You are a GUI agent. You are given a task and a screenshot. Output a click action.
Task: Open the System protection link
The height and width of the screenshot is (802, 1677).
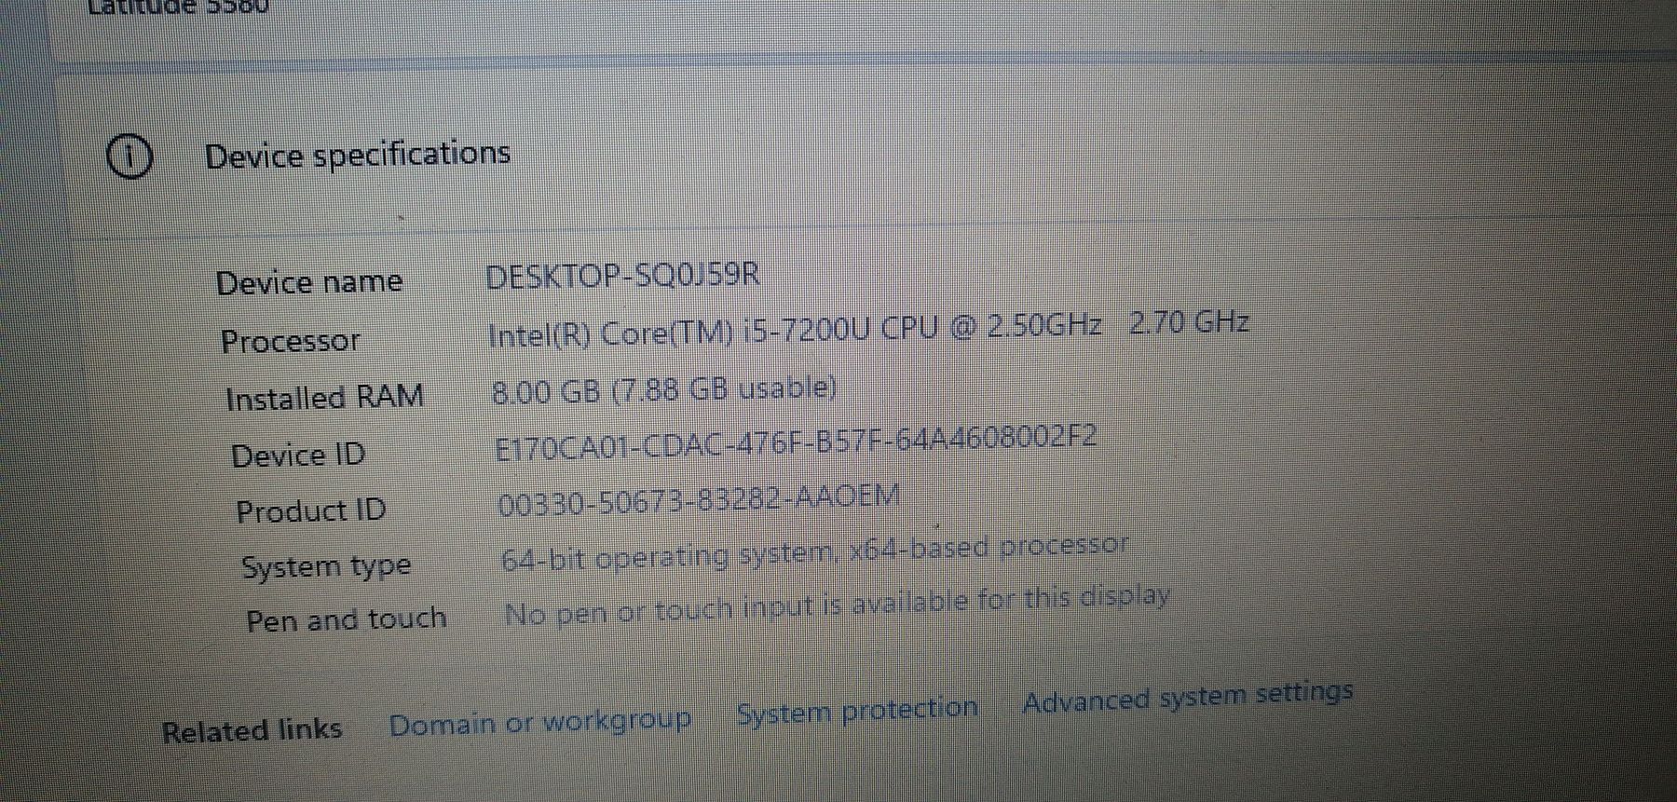coord(857,711)
